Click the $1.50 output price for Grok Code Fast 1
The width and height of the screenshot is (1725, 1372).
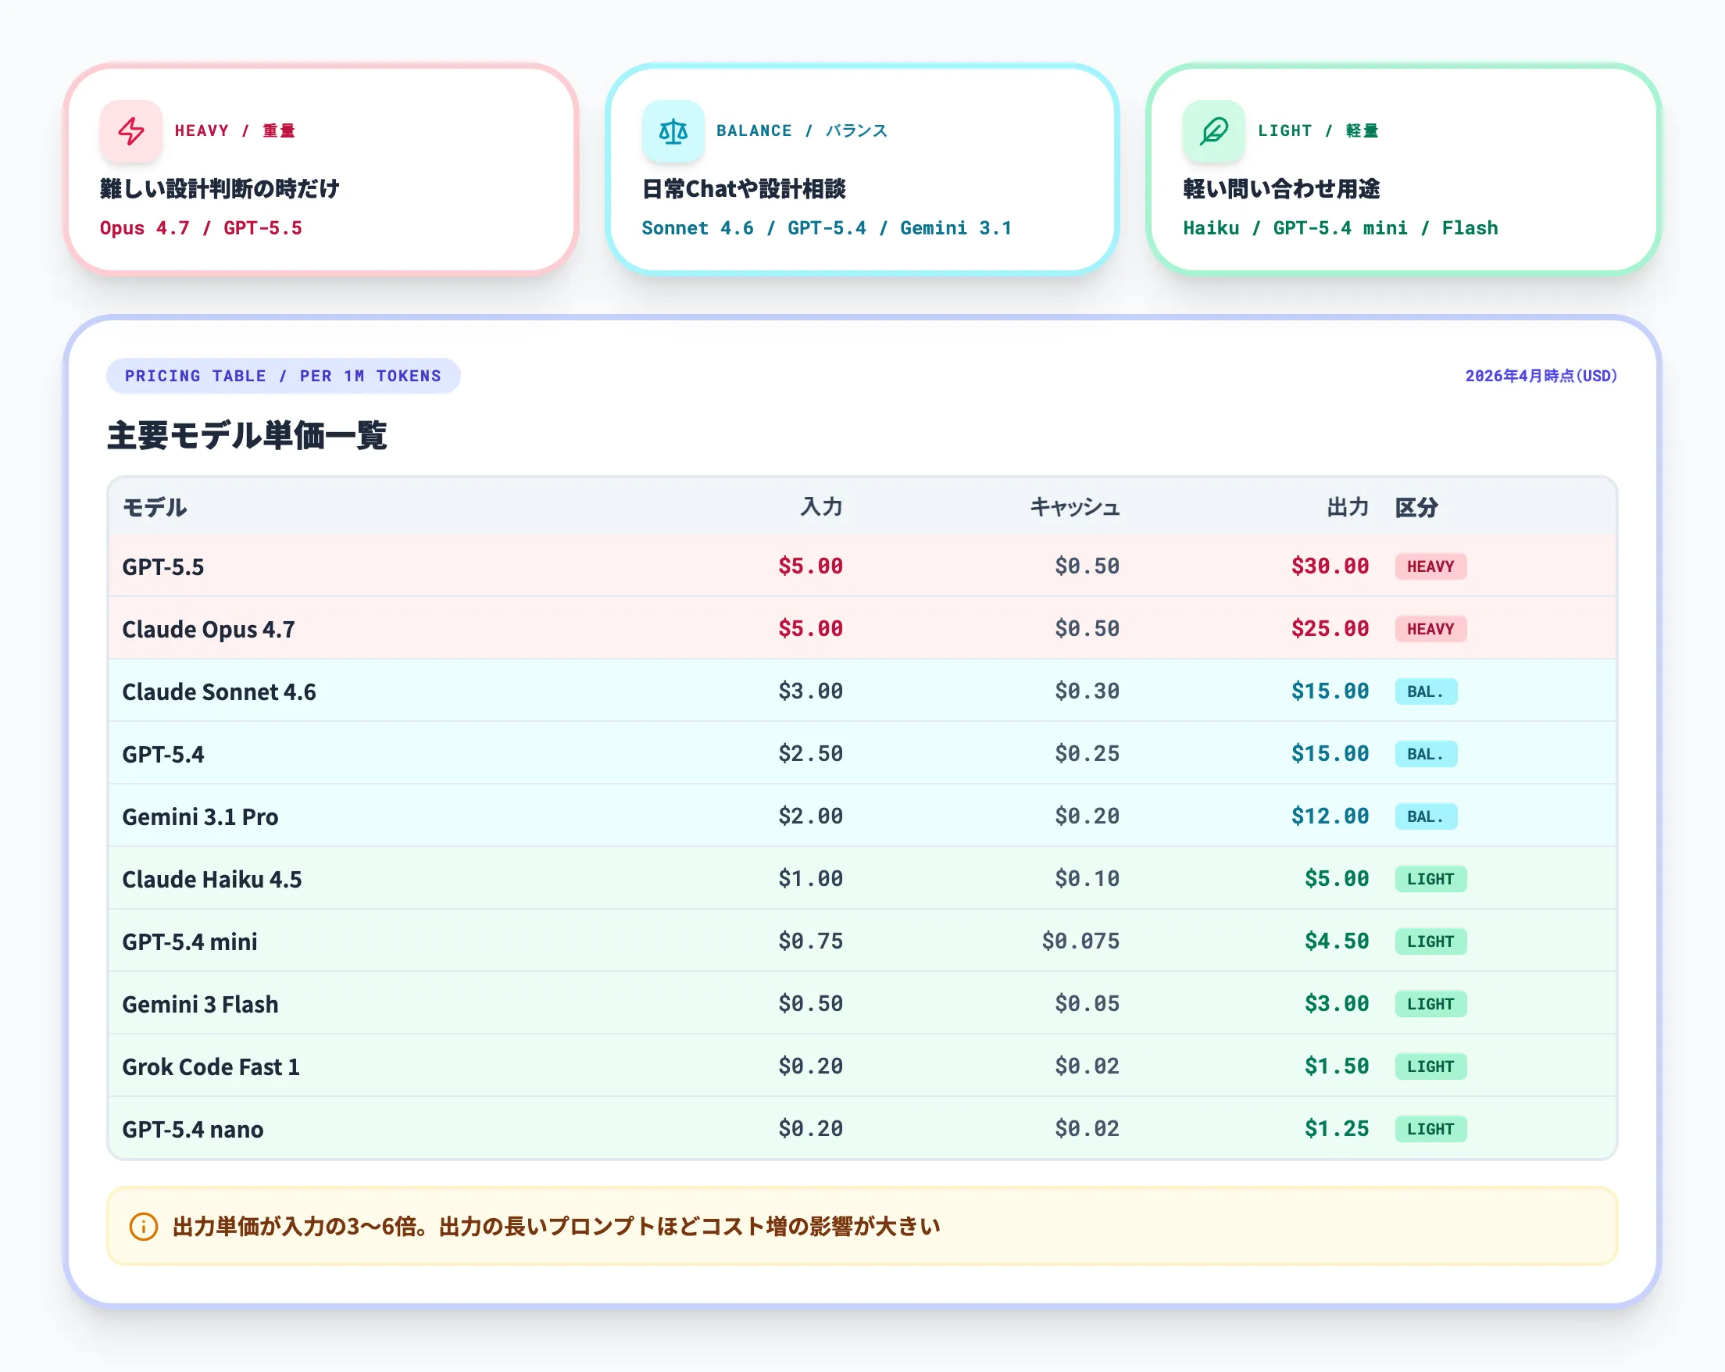coord(1337,1066)
